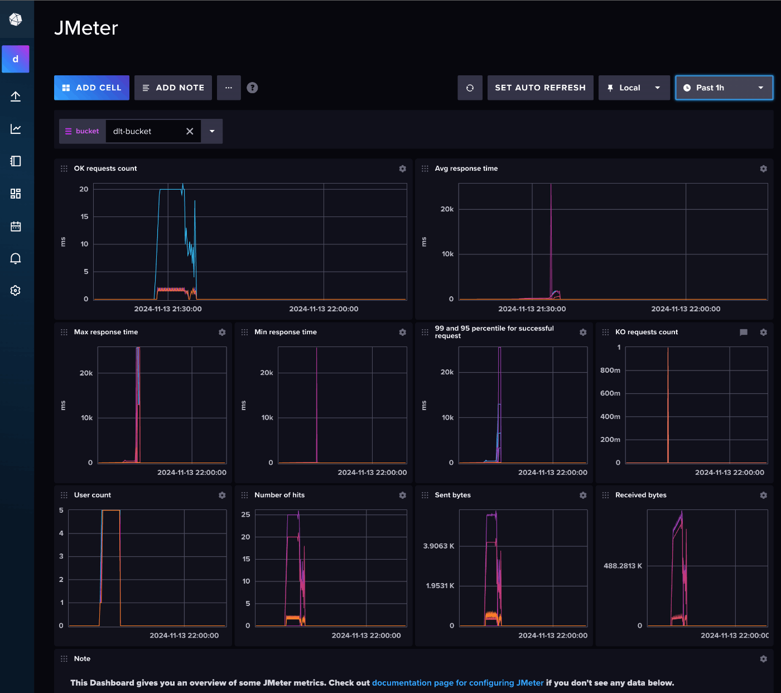Click the User count graph area
Screen dimensions: 781x693
click(x=147, y=568)
